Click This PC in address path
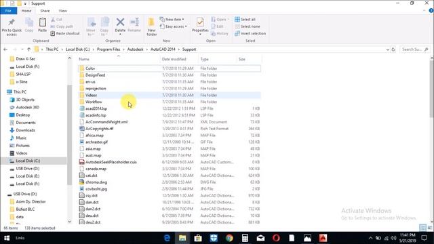Image resolution: width=434 pixels, height=244 pixels. pyautogui.click(x=52, y=49)
